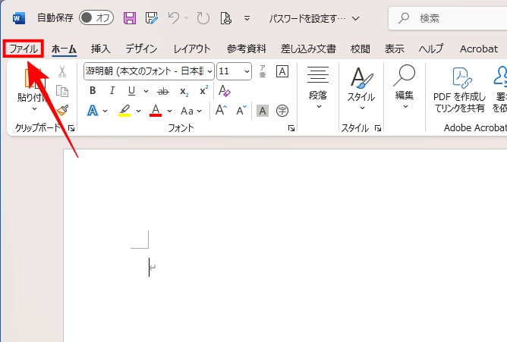Open the クリップボード dialog launcher

click(x=71, y=128)
